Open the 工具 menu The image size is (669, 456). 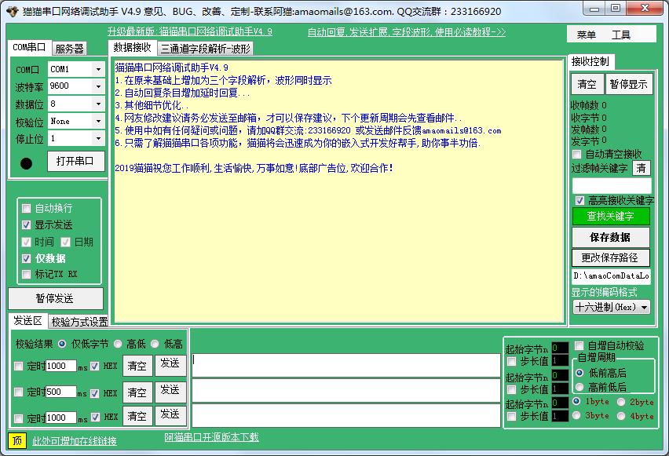[621, 35]
